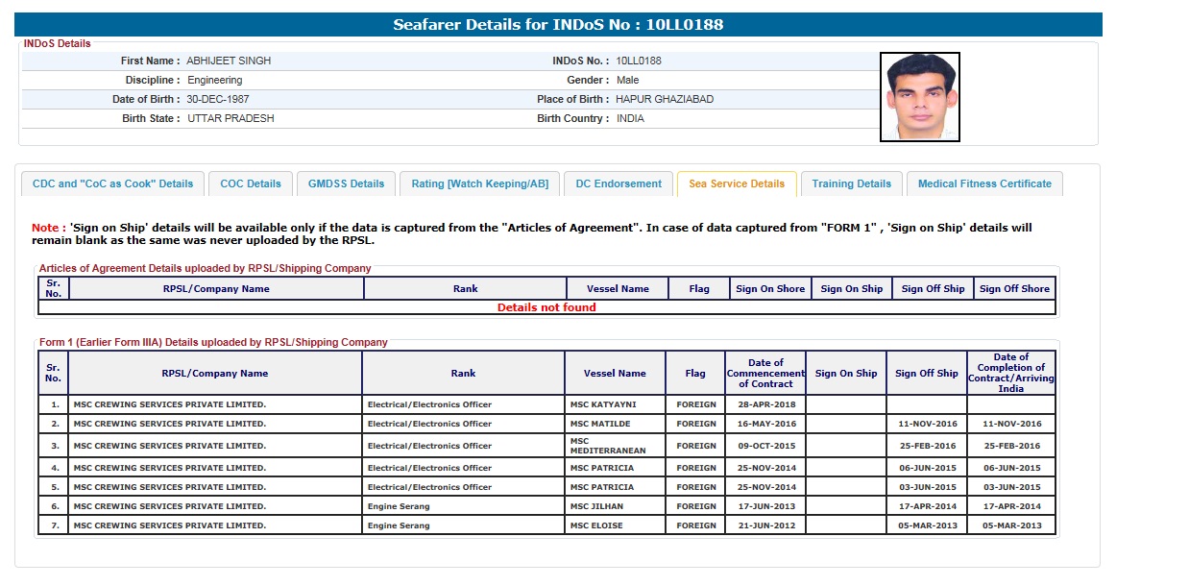Click the MSC MEDITERRANEAN vessel cell
Screen dimensions: 1189x586
[615, 446]
